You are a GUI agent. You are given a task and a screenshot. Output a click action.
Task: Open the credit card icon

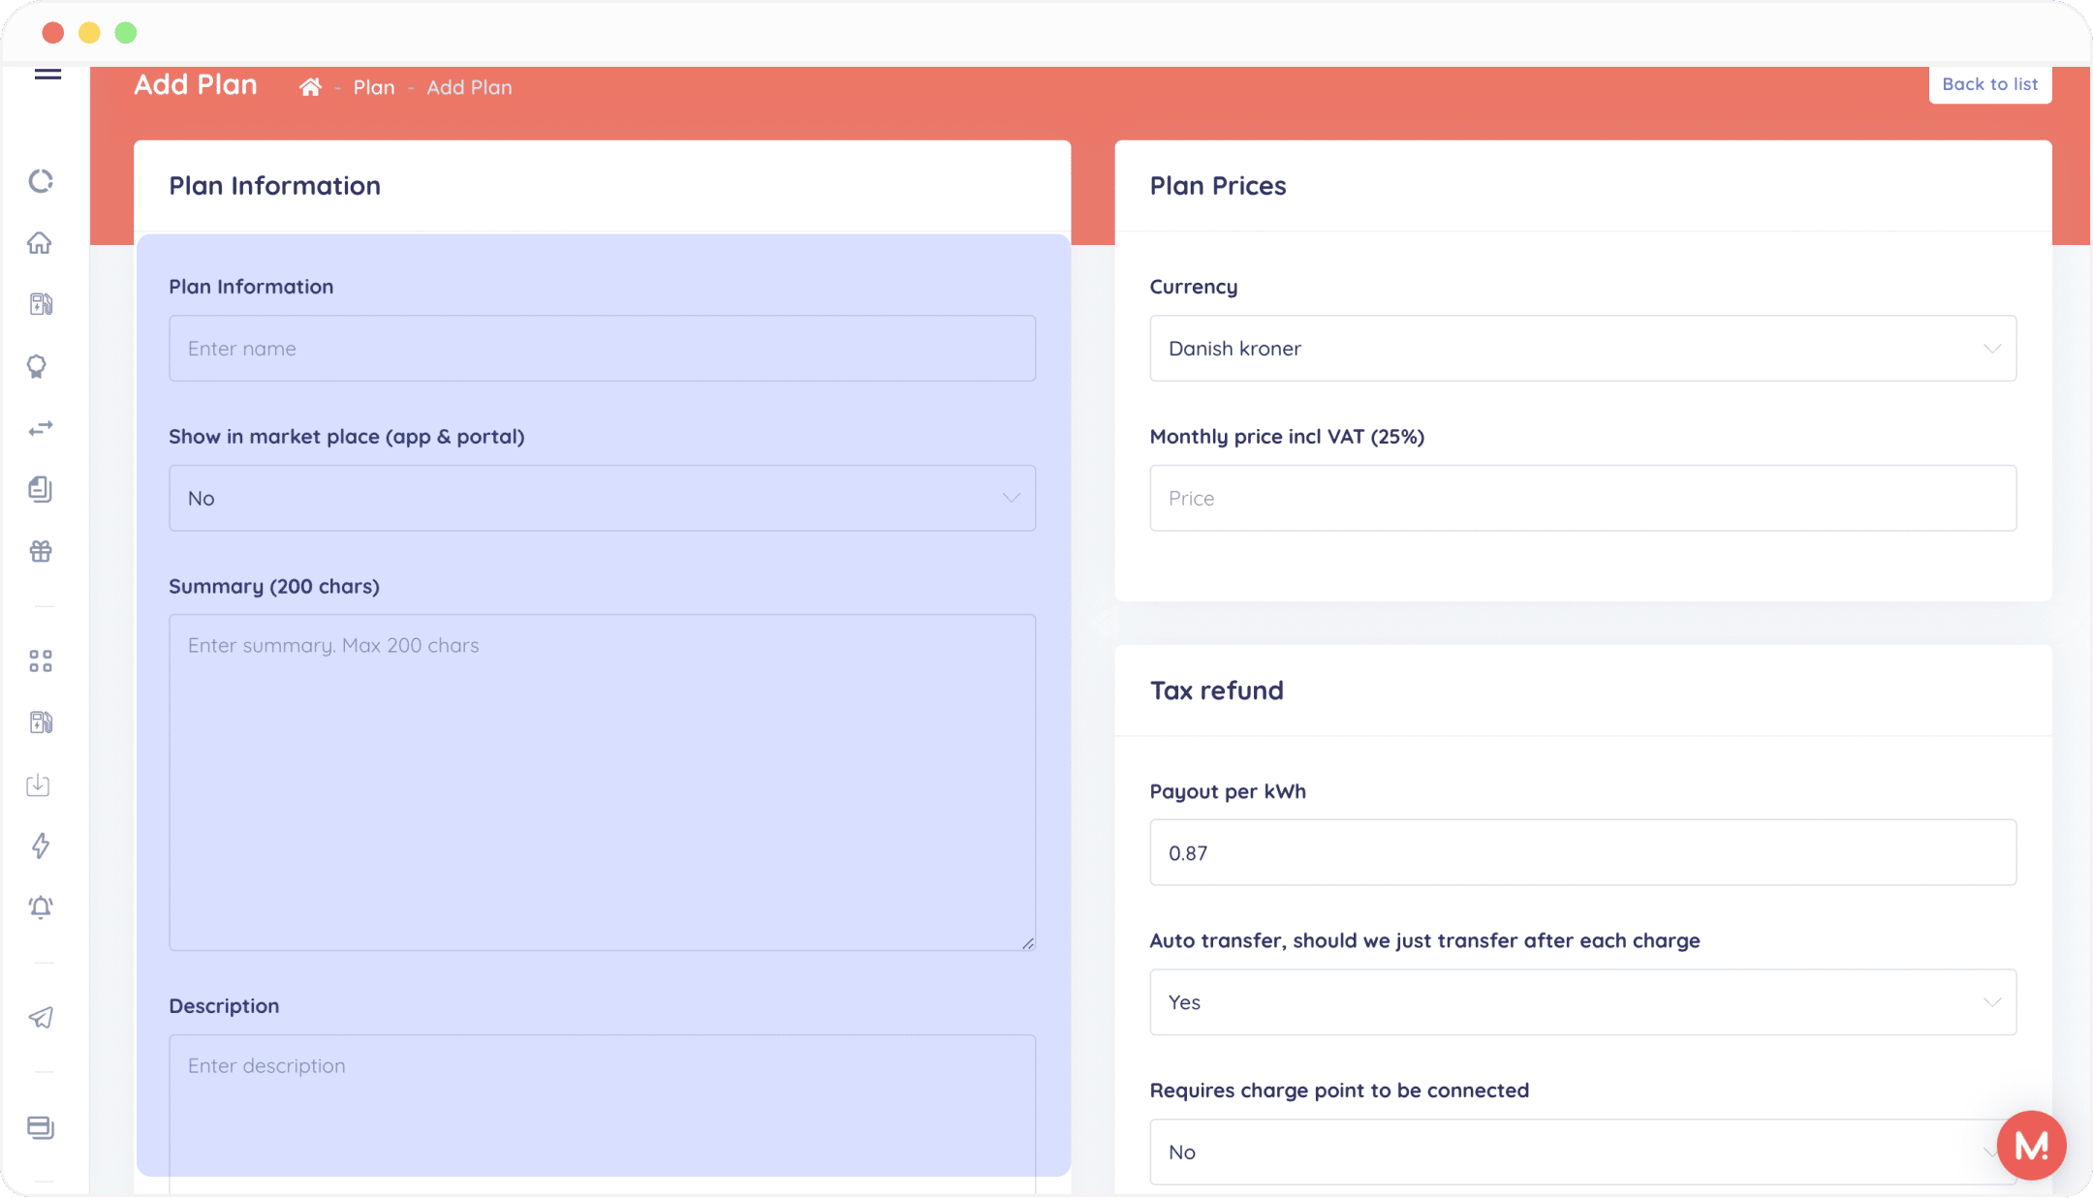point(41,1127)
